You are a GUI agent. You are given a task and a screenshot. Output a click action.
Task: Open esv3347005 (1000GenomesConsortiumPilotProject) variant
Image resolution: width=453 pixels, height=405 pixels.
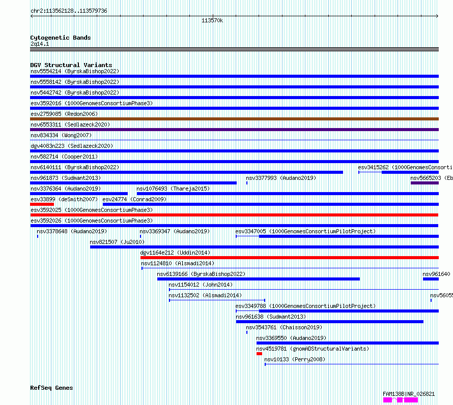[x=305, y=231]
